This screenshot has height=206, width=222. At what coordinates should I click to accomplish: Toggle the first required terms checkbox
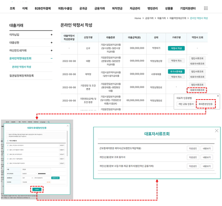tap(8, 145)
